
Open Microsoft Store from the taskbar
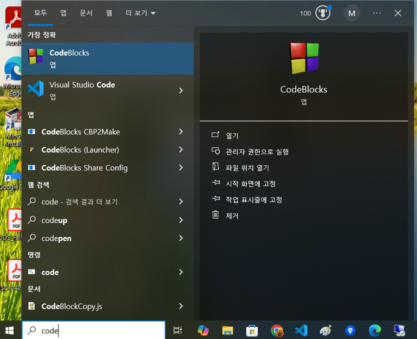(252, 330)
